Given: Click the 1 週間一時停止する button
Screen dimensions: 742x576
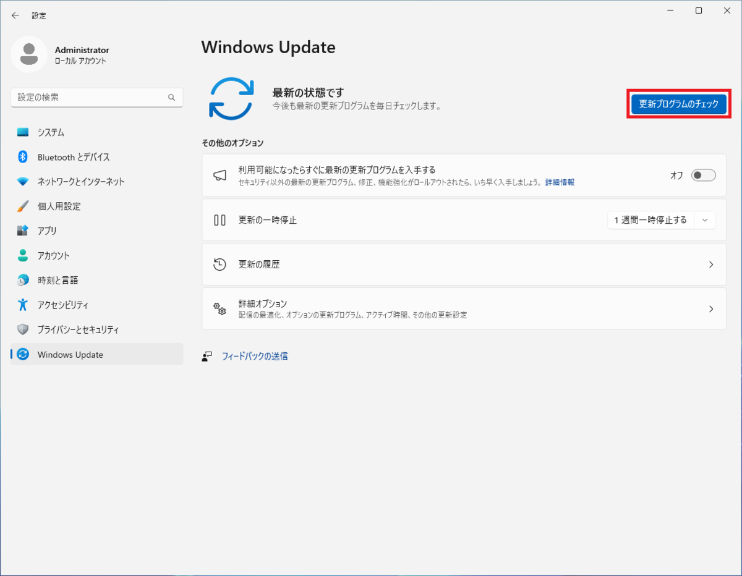Looking at the screenshot, I should [x=651, y=220].
